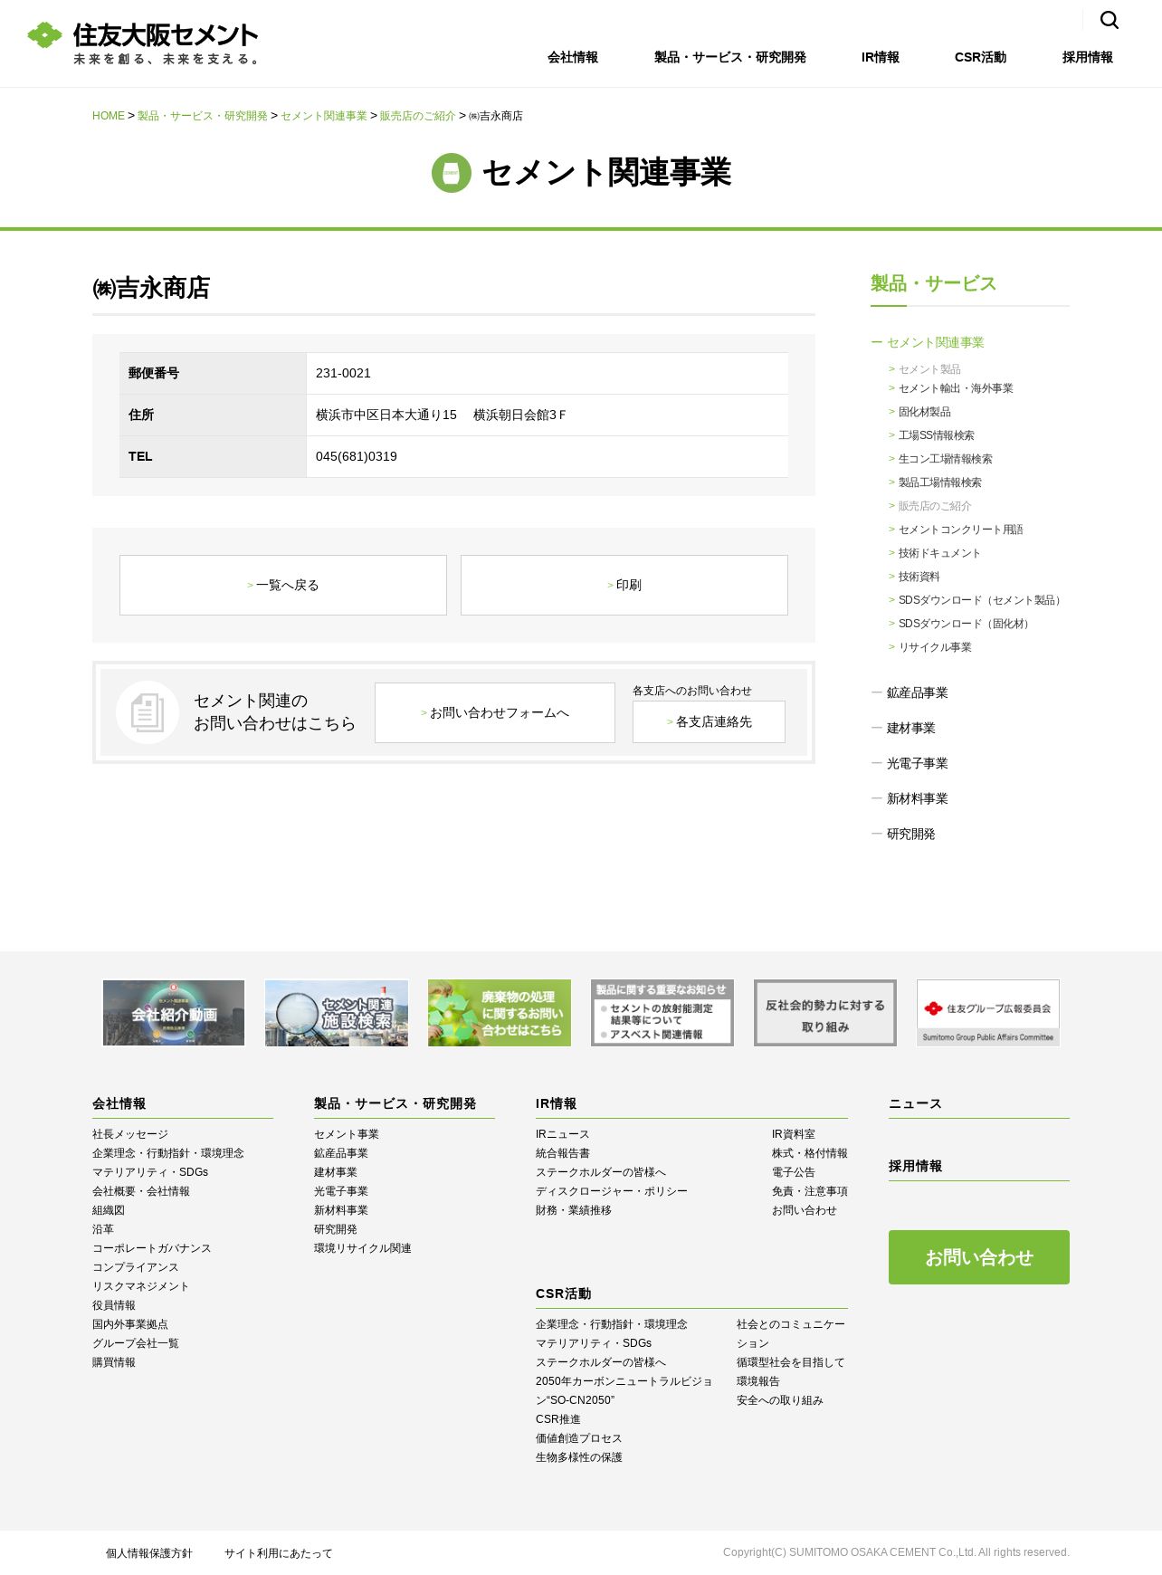
Task: Open 販売店のご紹介 sidebar link
Action: point(934,506)
